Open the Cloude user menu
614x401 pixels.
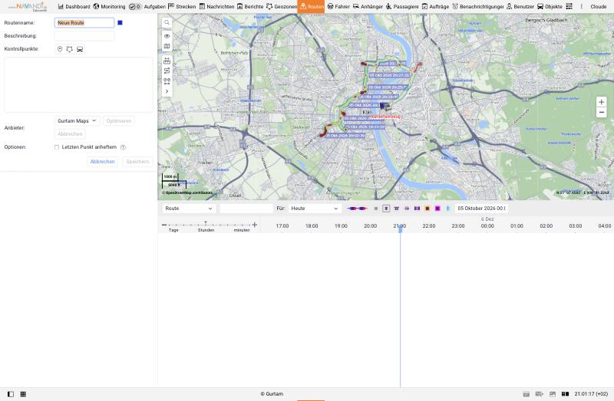point(599,7)
